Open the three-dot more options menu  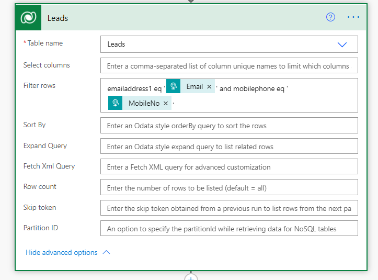[353, 17]
